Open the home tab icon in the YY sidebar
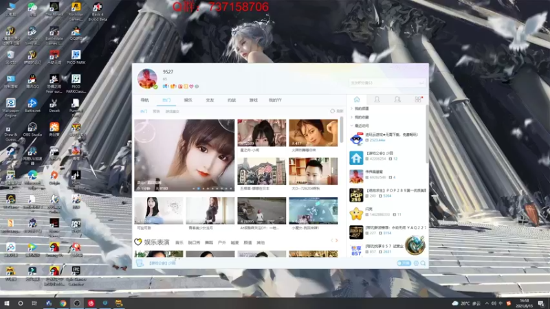The width and height of the screenshot is (550, 309). tap(357, 100)
